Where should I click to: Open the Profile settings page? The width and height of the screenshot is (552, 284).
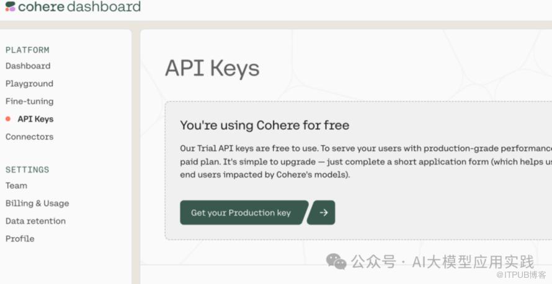20,239
